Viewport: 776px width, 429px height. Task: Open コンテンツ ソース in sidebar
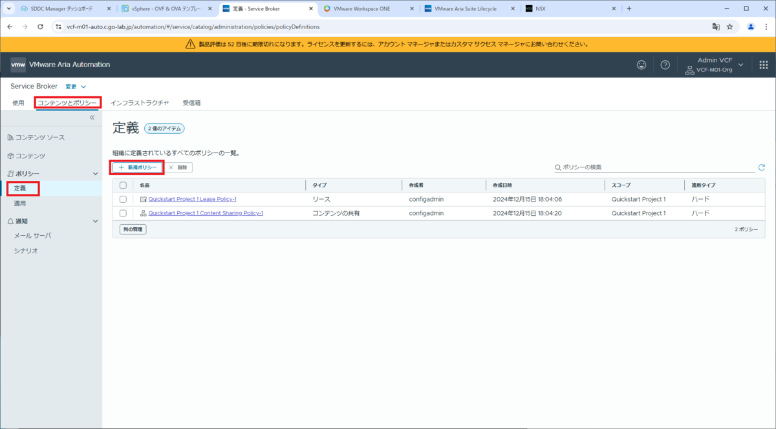pyautogui.click(x=39, y=138)
